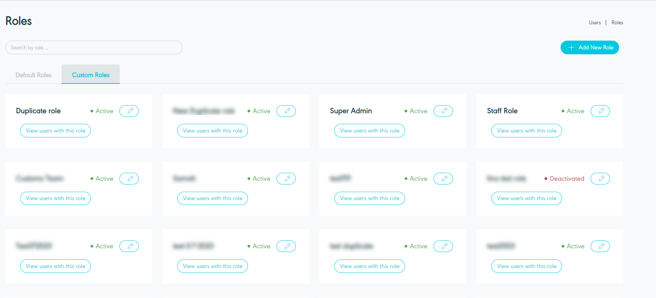The height and width of the screenshot is (298, 656).
Task: Edit the blurred role beside Duplicate role
Action: click(286, 111)
